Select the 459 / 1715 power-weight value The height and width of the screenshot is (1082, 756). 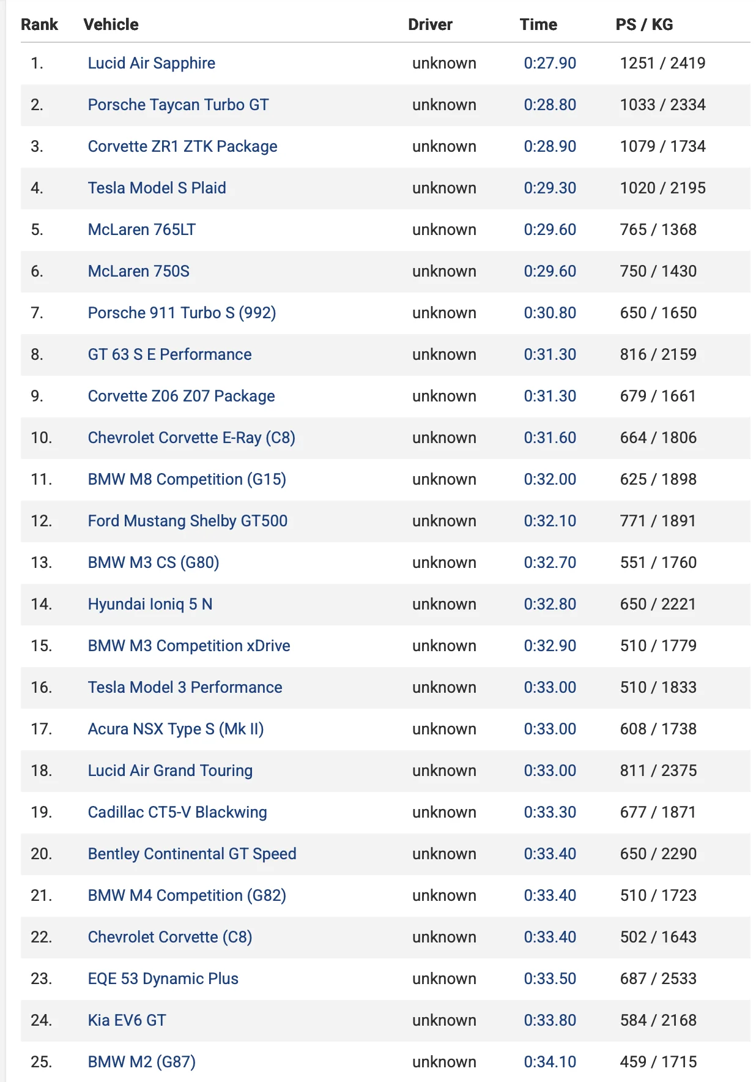[658, 1062]
